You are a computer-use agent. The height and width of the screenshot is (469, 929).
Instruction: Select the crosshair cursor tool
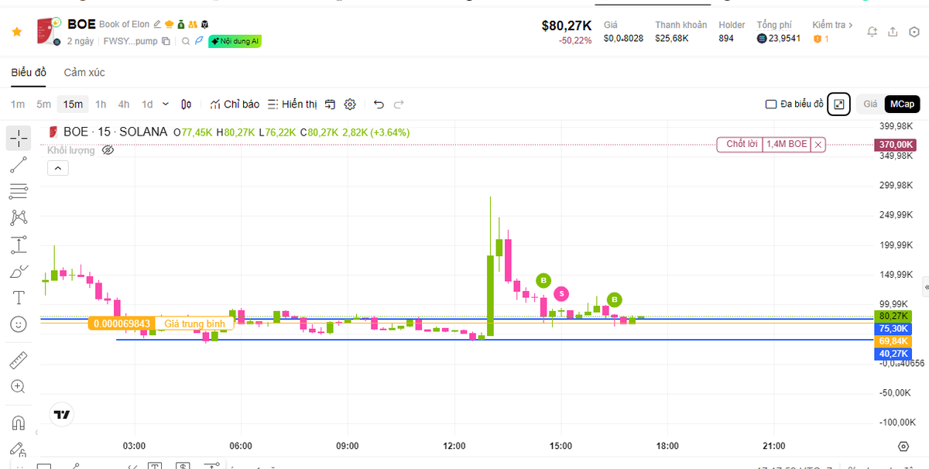pos(19,139)
